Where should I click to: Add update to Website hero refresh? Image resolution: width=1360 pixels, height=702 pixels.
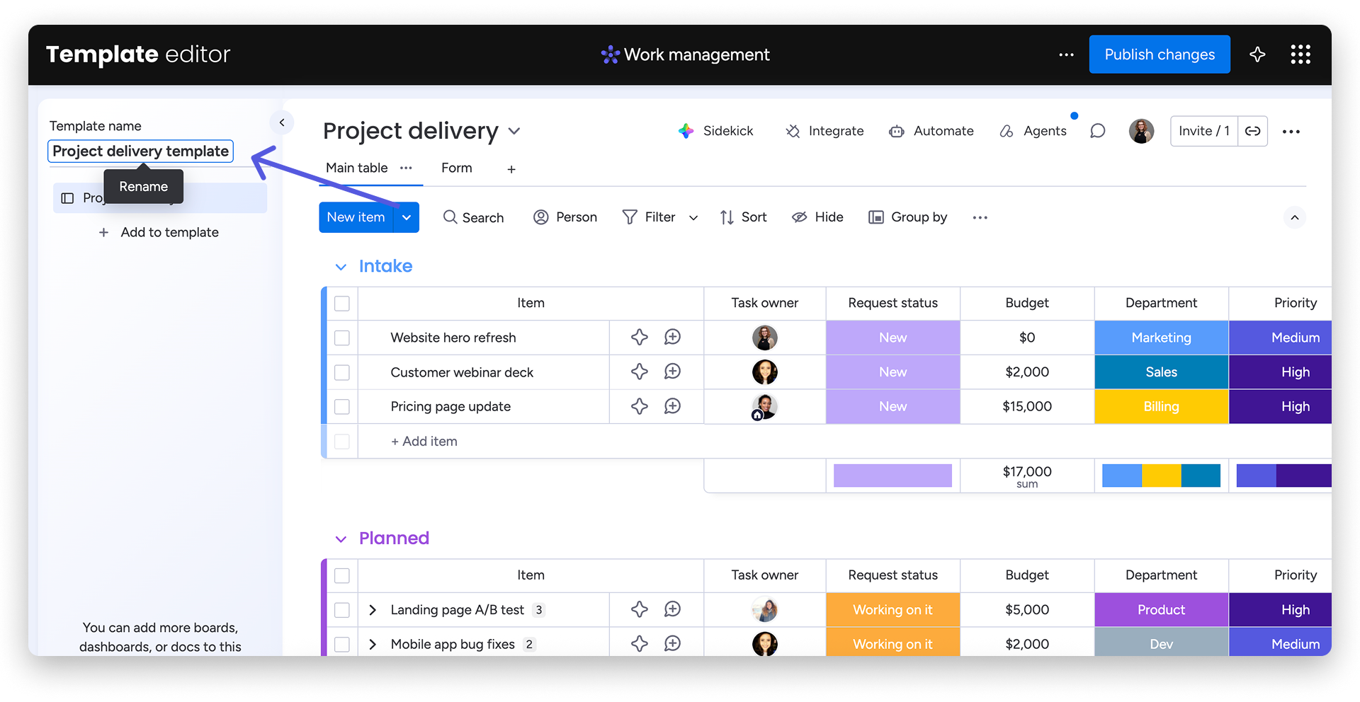click(672, 338)
